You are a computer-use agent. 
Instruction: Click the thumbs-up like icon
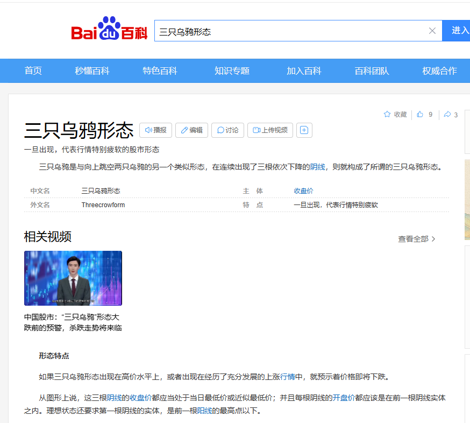coord(420,114)
